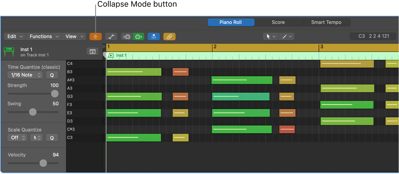The width and height of the screenshot is (399, 174).
Task: Click the Swing value 50
Action: [56, 104]
